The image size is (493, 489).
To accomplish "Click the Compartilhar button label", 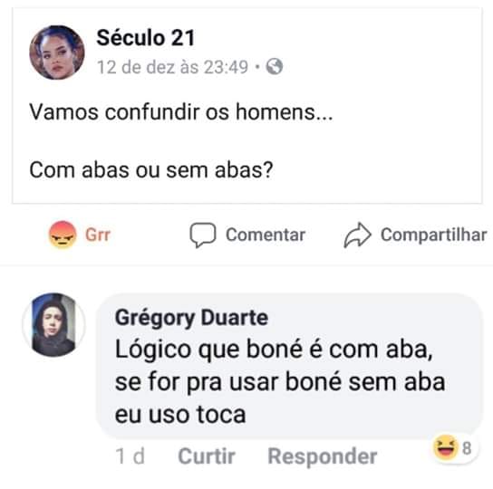I will 434,235.
